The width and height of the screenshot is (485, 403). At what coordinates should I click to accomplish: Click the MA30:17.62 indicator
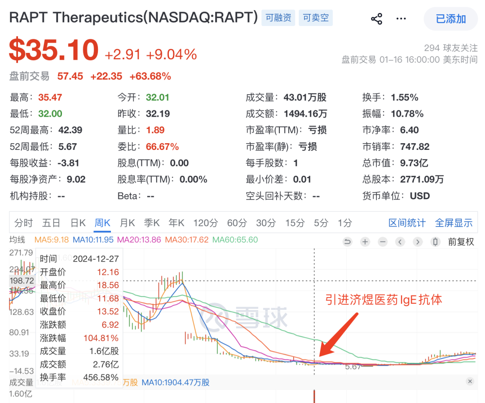[x=186, y=240]
